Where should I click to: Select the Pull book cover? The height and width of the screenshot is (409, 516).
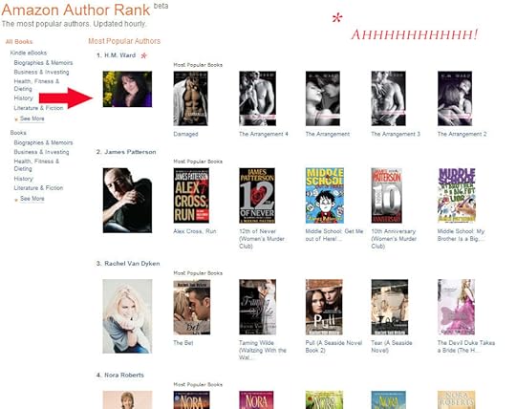[324, 307]
